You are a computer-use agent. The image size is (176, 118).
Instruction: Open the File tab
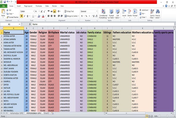(x=4, y=6)
